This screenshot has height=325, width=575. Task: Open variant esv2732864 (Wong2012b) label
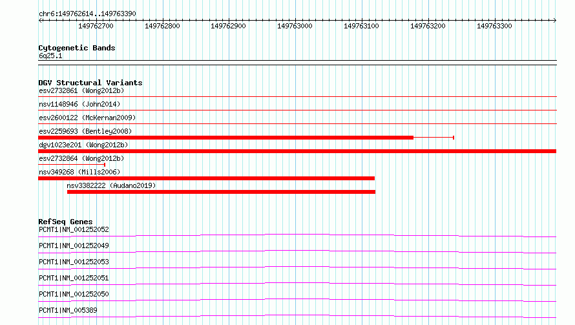[81, 158]
